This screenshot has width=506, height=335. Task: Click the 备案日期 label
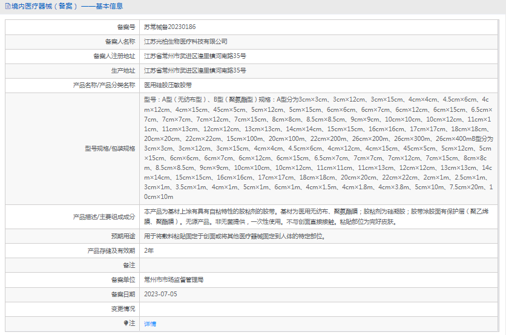click(123, 294)
